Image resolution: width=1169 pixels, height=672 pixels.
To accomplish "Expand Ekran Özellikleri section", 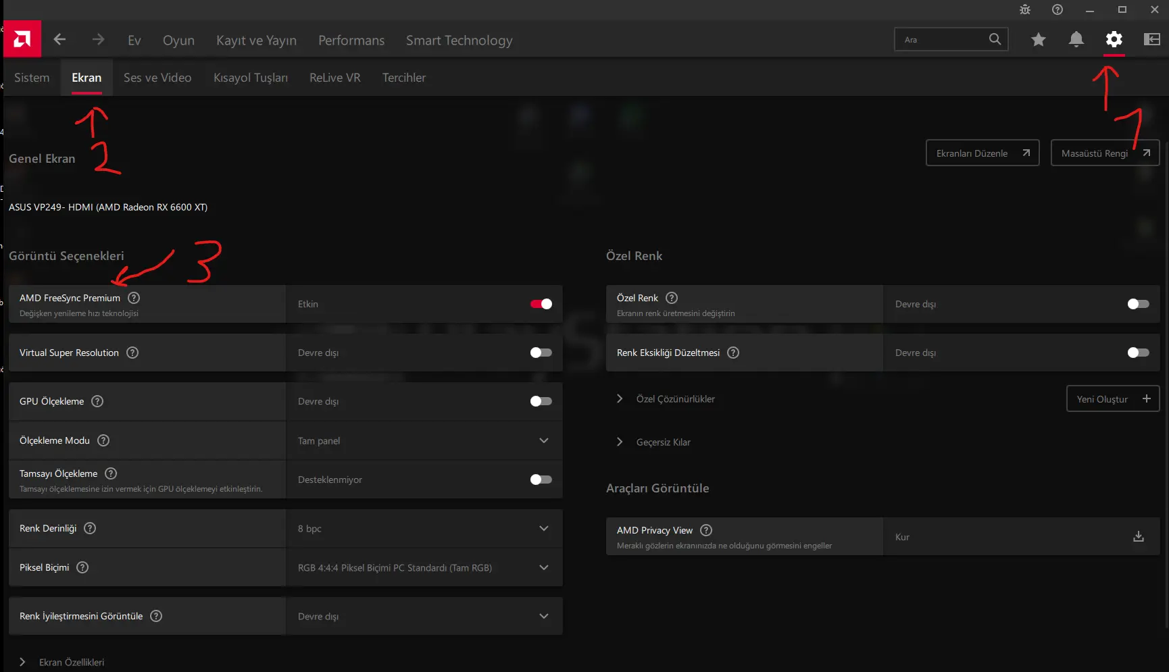I will click(x=22, y=663).
